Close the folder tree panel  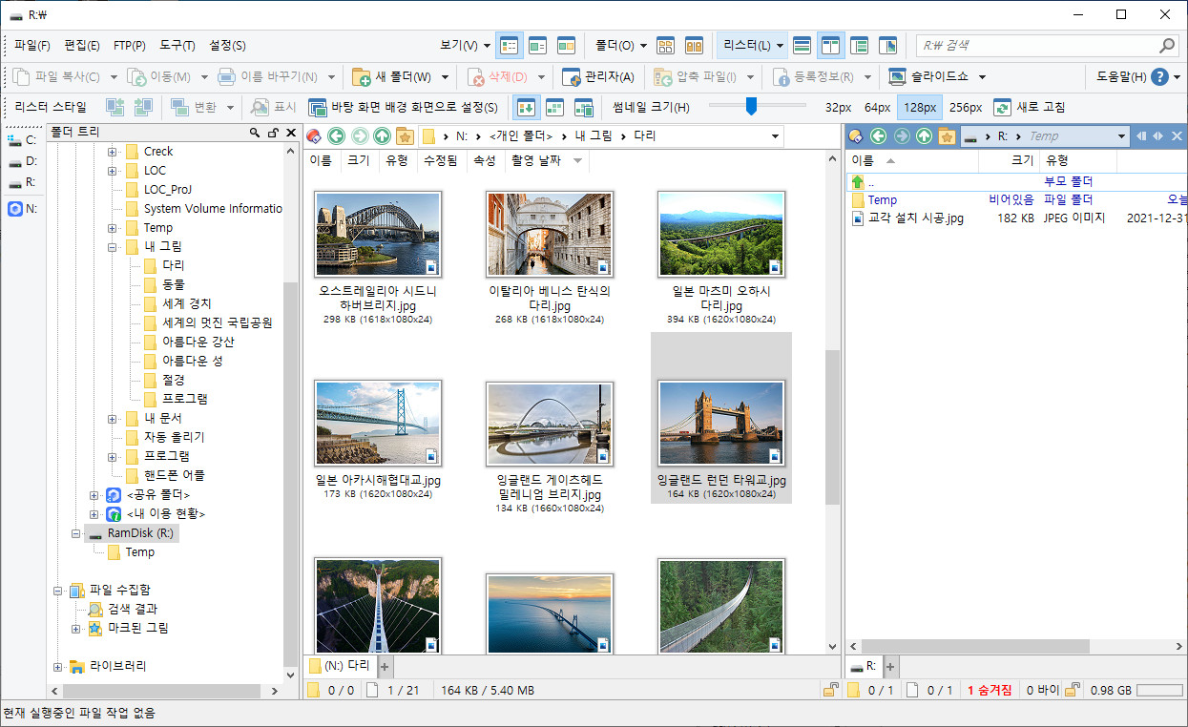pos(291,133)
